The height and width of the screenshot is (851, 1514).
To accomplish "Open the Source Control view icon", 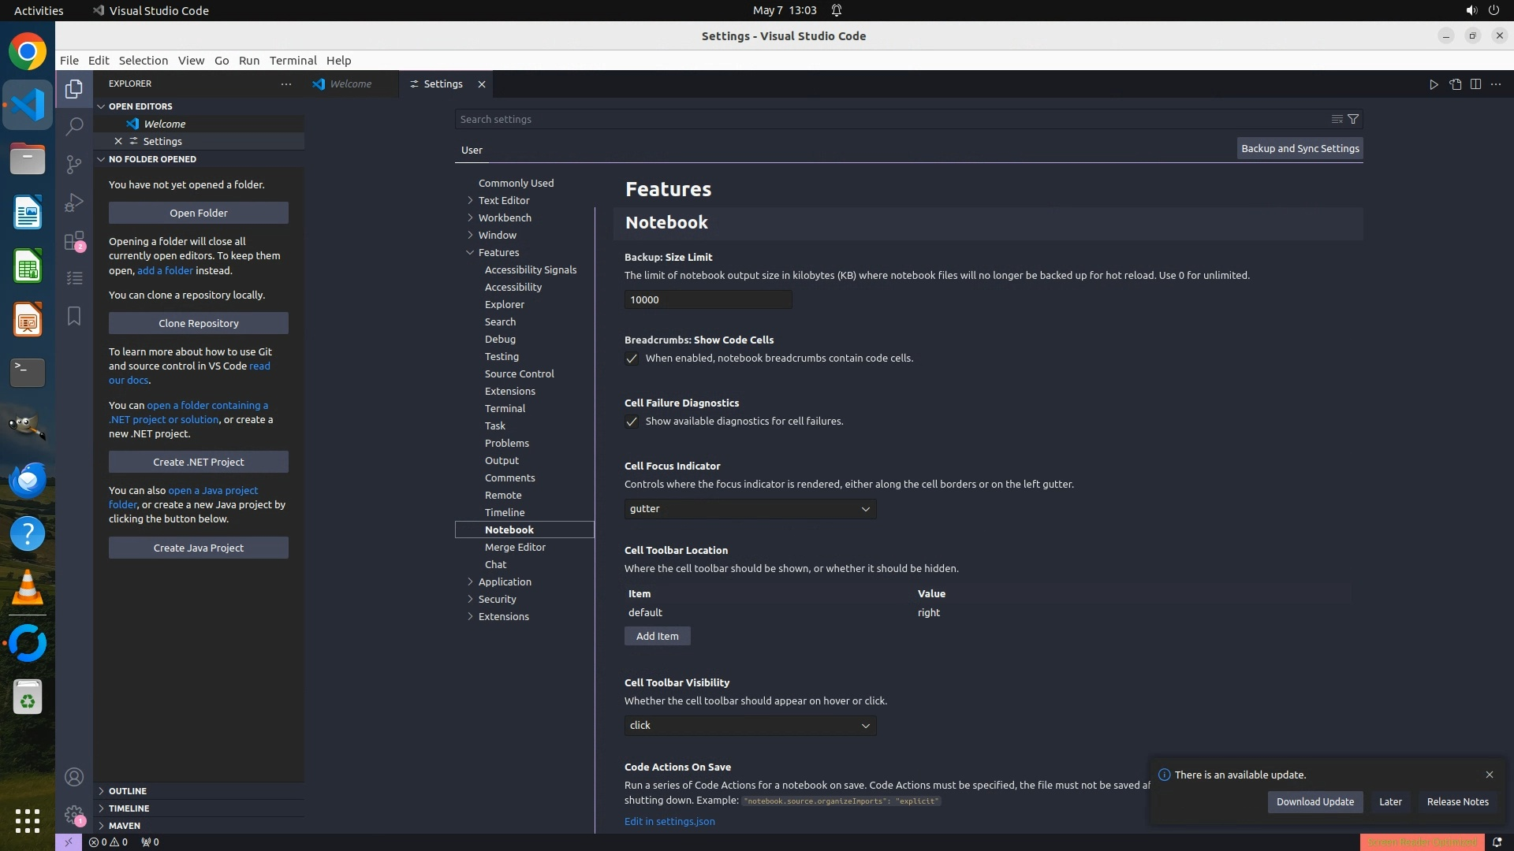I will (x=74, y=164).
